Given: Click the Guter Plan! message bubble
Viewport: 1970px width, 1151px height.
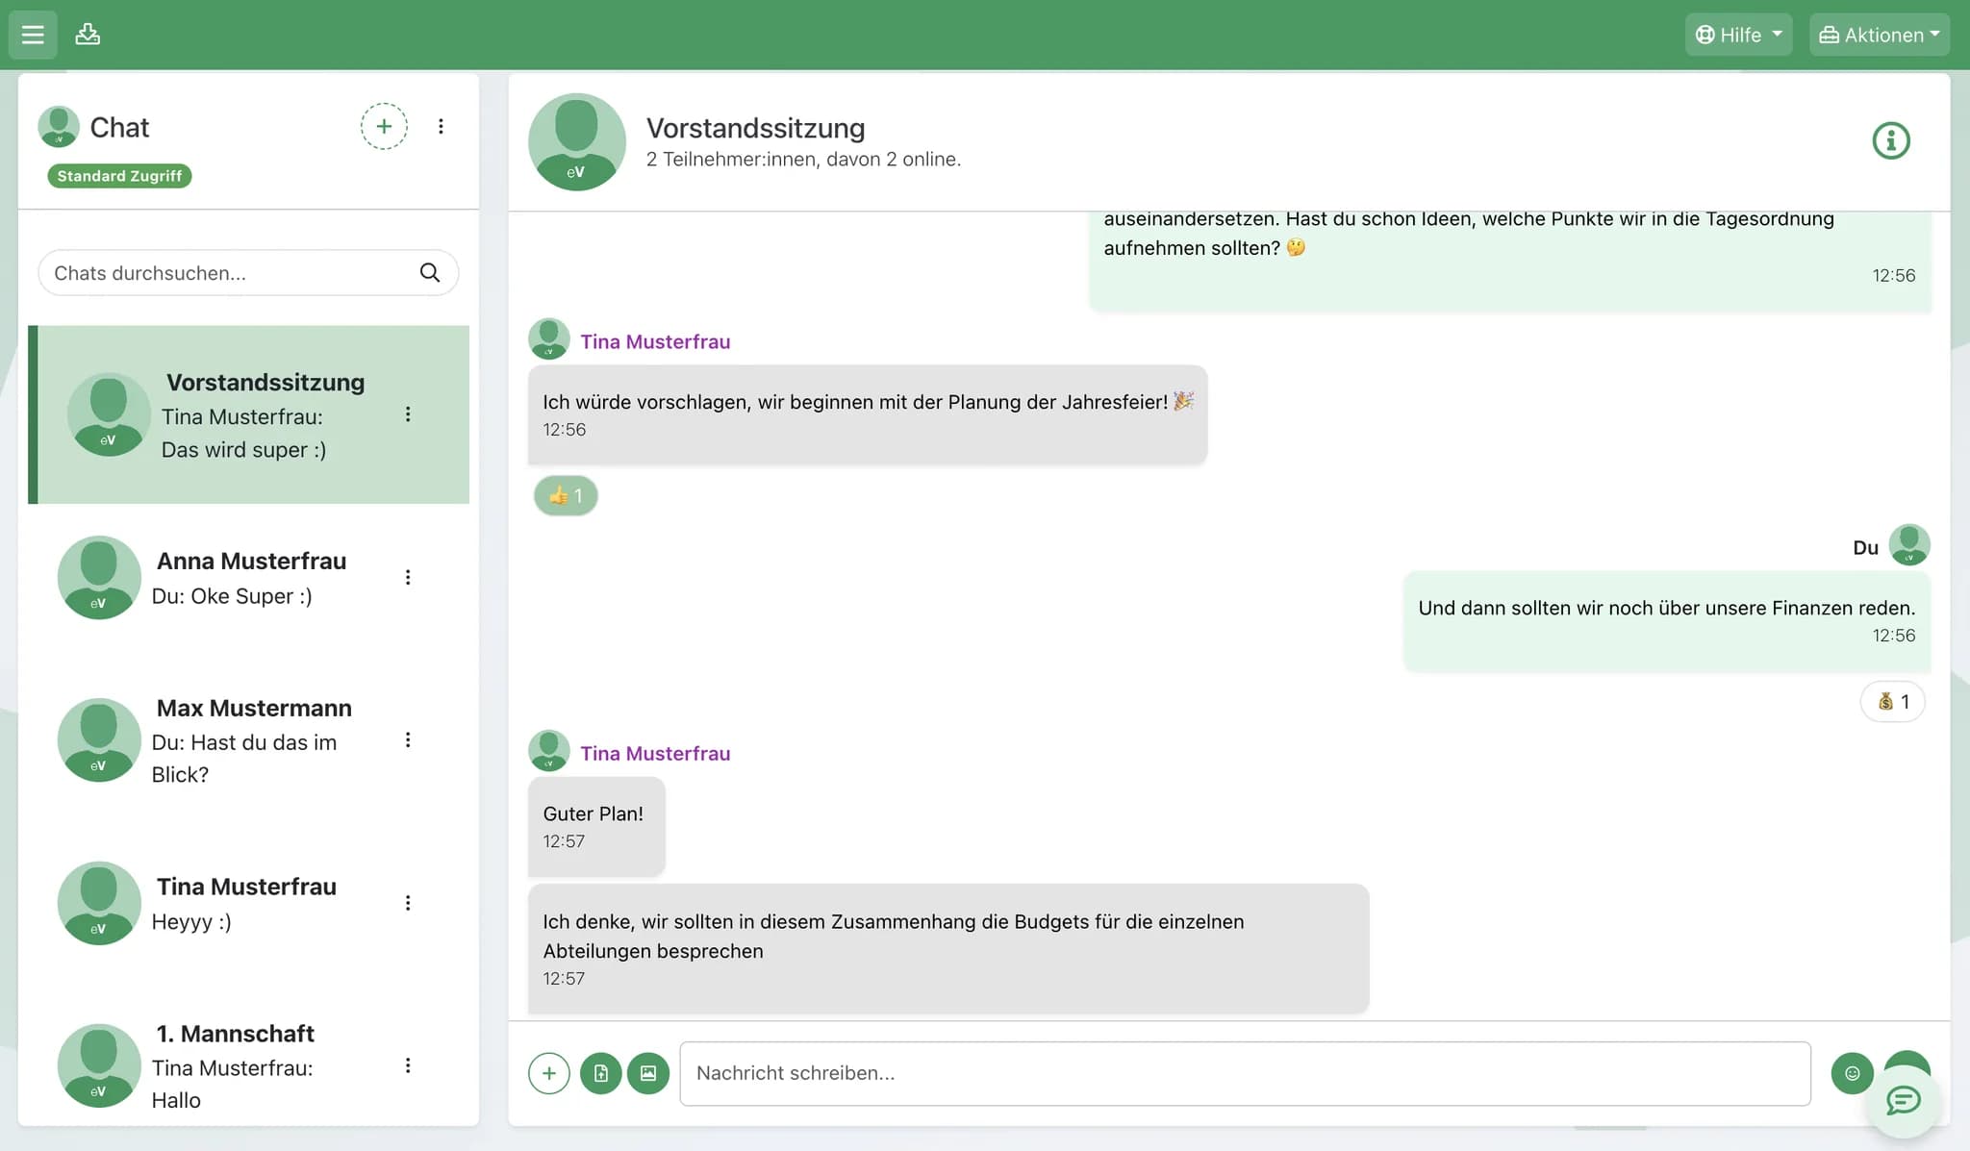Looking at the screenshot, I should tap(596, 826).
